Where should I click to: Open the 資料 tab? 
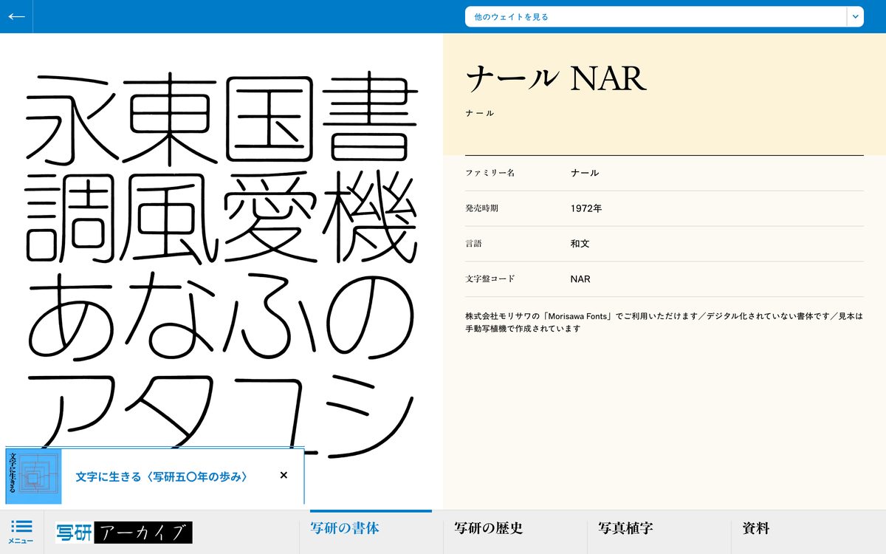[756, 528]
